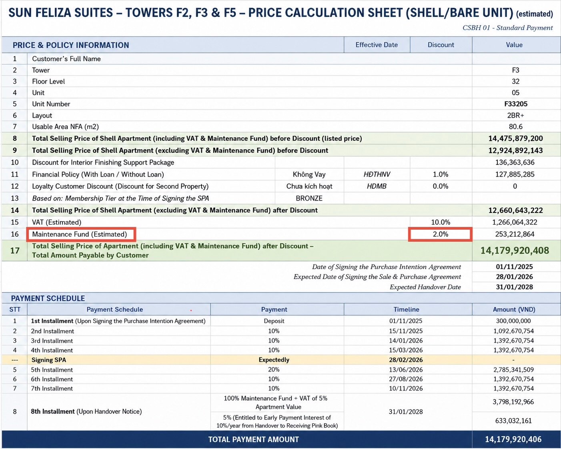Image resolution: width=561 pixels, height=449 pixels.
Task: Click the 1st Installment row label
Action: [118, 321]
